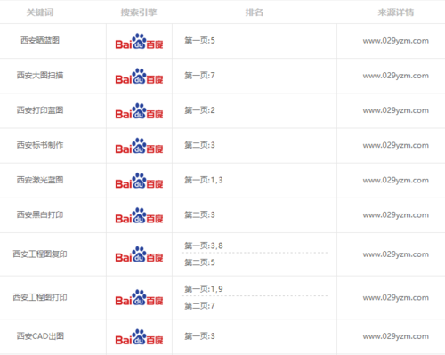Open www.029yzm.com source for 西安激光蓝图
Image resolution: width=445 pixels, height=355 pixels.
coord(396,181)
